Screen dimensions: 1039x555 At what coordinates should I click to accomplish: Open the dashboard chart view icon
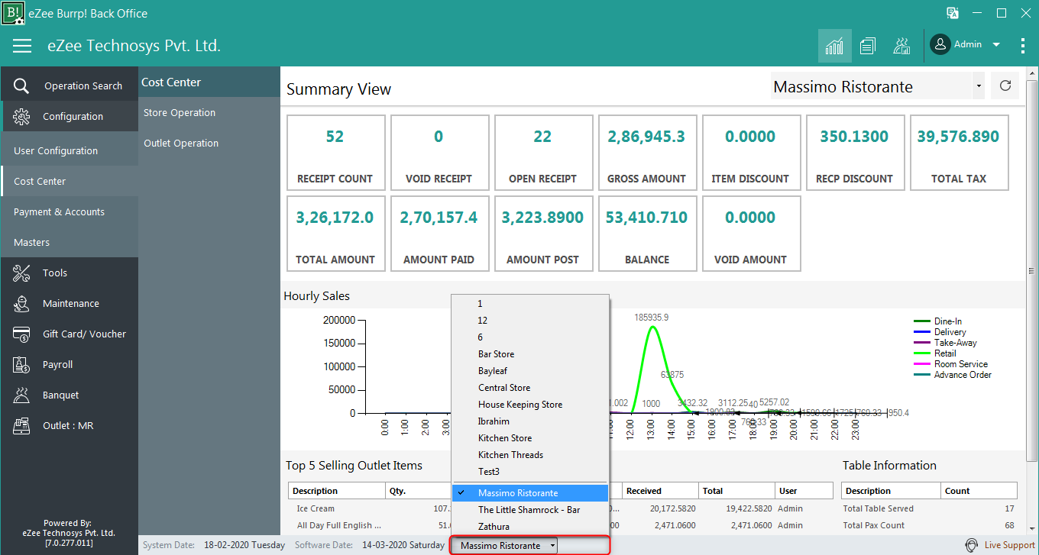point(835,46)
